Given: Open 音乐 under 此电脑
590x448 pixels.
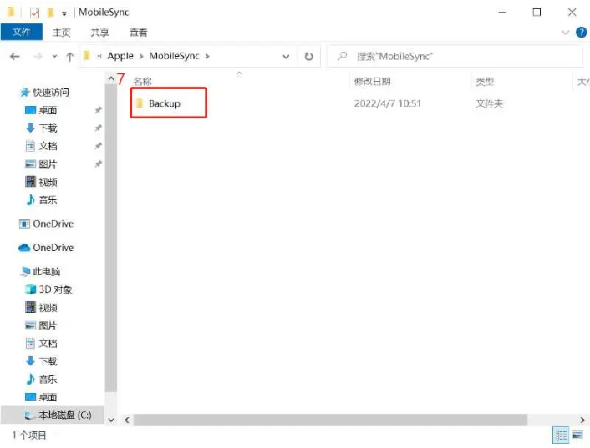Looking at the screenshot, I should click(x=42, y=379).
